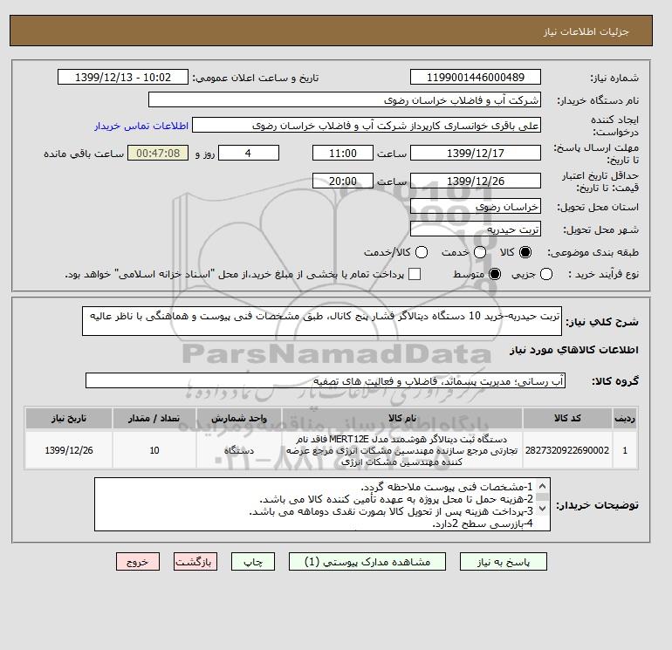Image resolution: width=672 pixels, height=650 pixels.
Task: Click the unit cell دستگاه
Action: [239, 450]
